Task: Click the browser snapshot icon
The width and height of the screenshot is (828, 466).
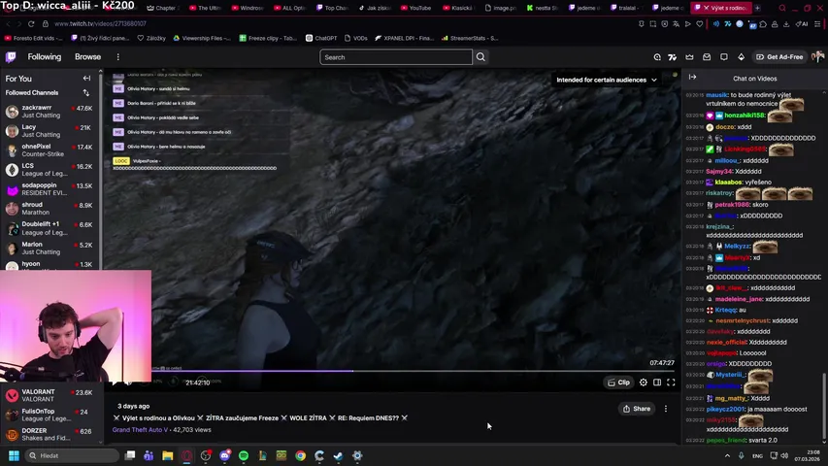Action: point(653,23)
